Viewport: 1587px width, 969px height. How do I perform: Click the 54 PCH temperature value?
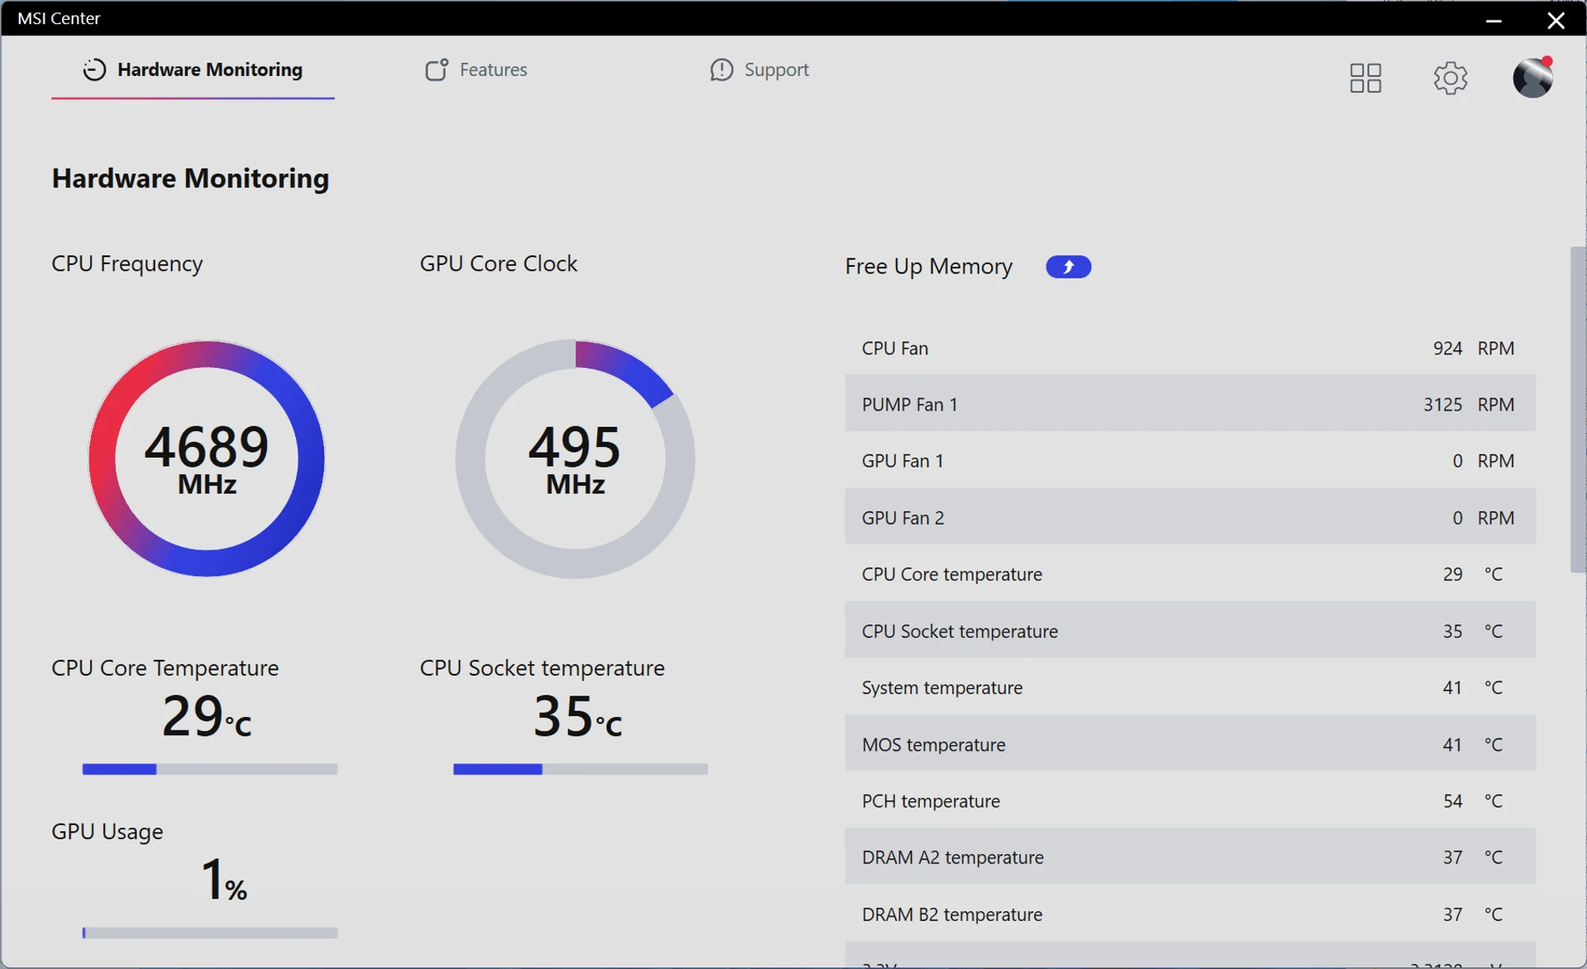(1453, 800)
